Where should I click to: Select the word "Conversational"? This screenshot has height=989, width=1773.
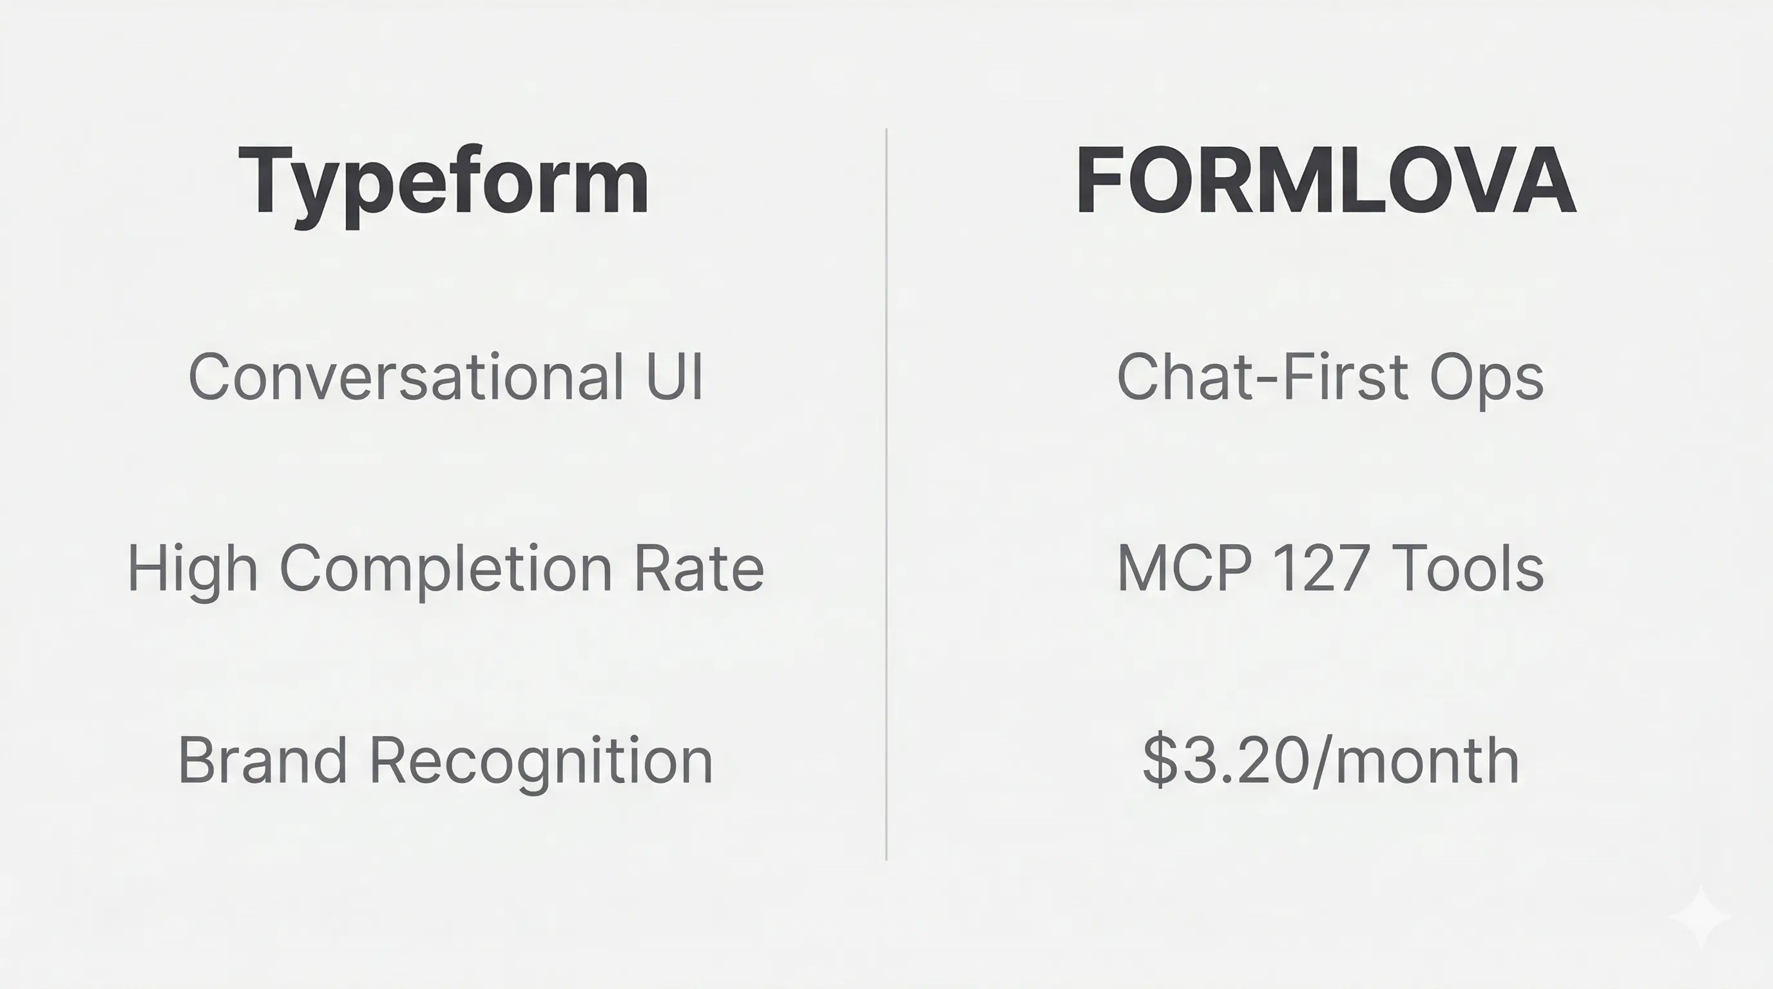click(x=405, y=377)
